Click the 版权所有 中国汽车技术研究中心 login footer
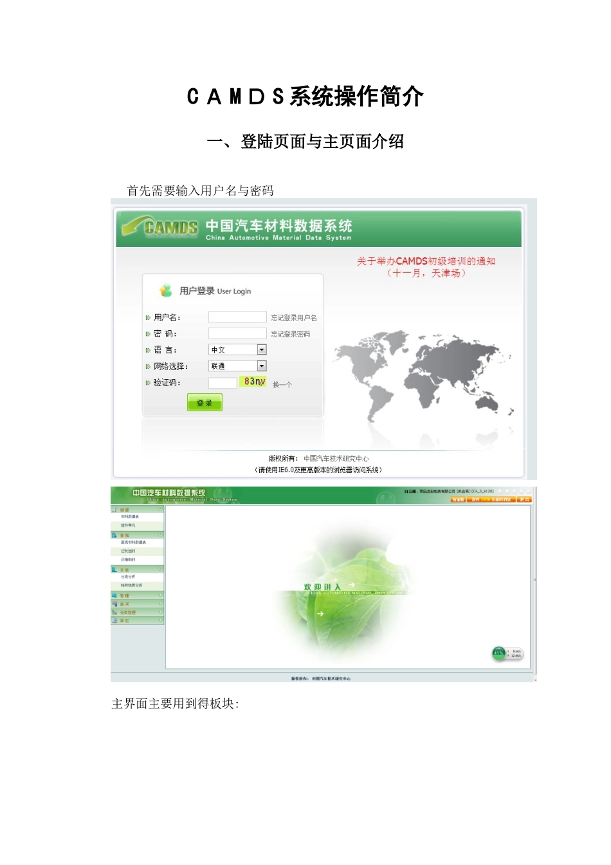Viewport: 611px width, 865px height. [319, 458]
